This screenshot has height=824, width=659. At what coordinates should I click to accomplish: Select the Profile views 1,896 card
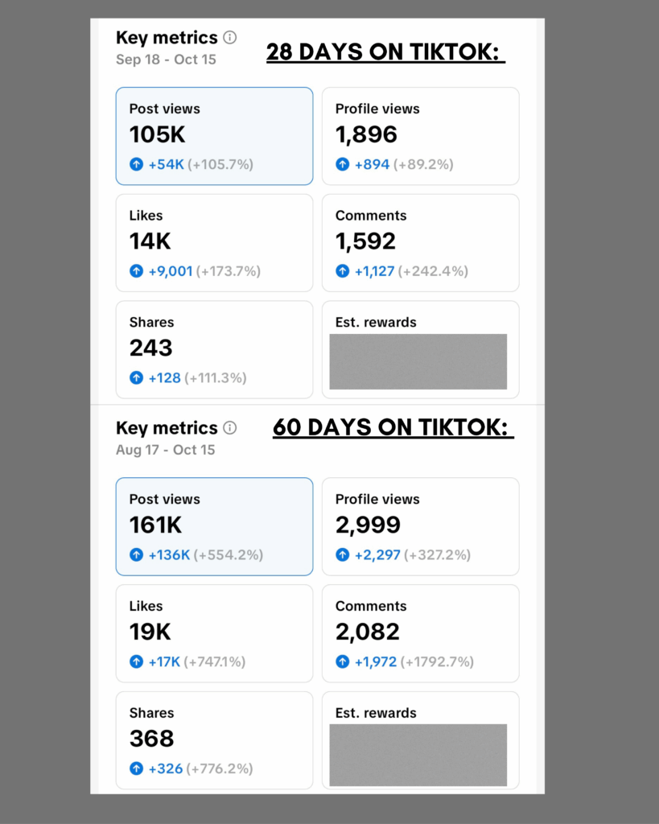pyautogui.click(x=420, y=136)
